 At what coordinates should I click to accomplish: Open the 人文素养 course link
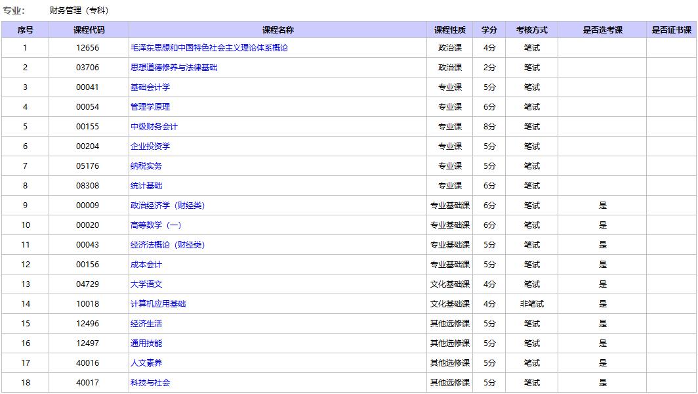click(146, 362)
